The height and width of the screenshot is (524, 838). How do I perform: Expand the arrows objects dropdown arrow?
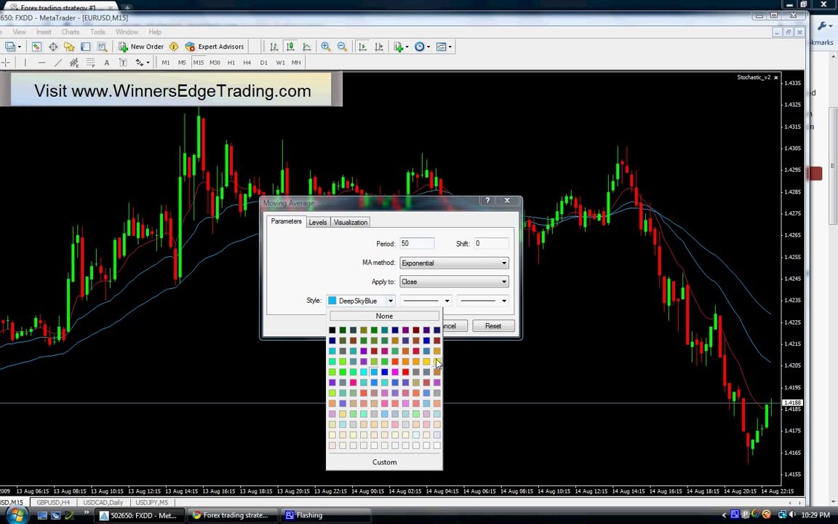coord(148,63)
